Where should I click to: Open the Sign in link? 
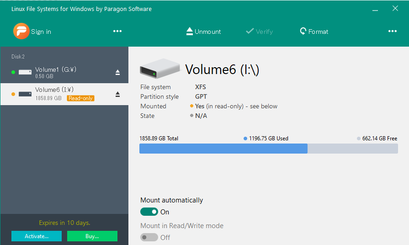point(41,32)
